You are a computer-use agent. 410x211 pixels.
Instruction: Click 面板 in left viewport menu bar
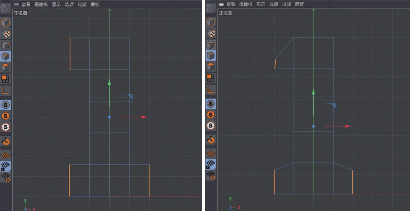pyautogui.click(x=95, y=5)
